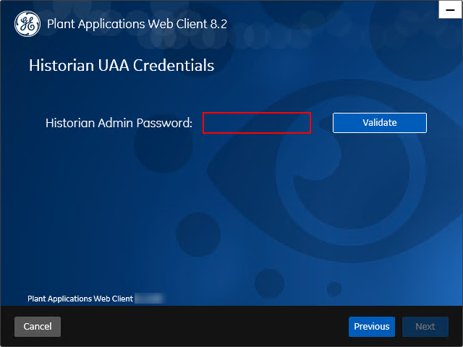Click the Plant Applications Web Client 8.2 title
463x347 pixels.
pos(137,24)
